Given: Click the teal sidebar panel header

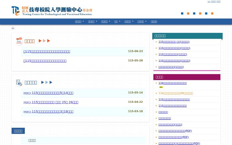Looking at the screenshot, I should (x=187, y=36).
